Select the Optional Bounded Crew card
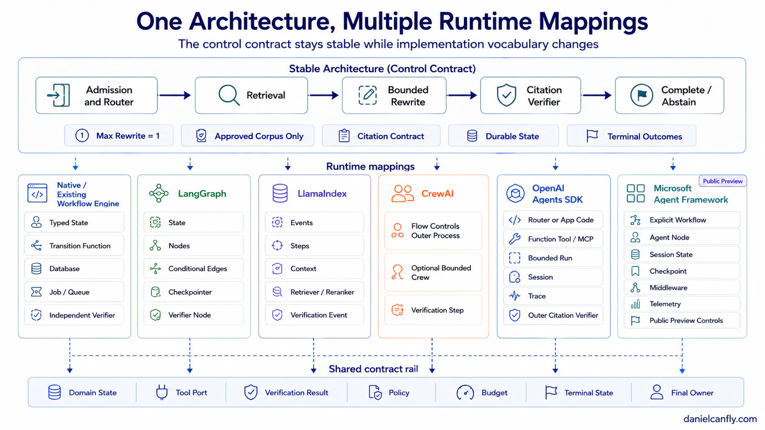 point(433,272)
